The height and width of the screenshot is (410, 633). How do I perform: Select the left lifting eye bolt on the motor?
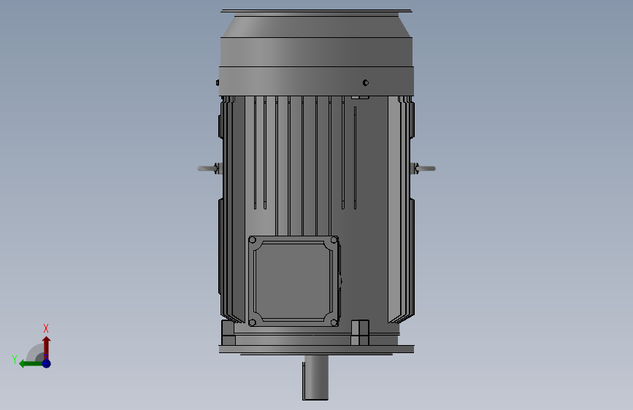[x=209, y=169]
